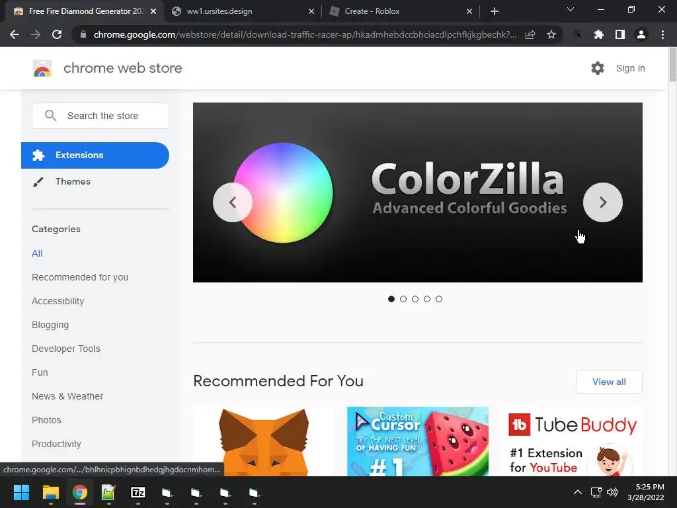Select the All category

(37, 253)
